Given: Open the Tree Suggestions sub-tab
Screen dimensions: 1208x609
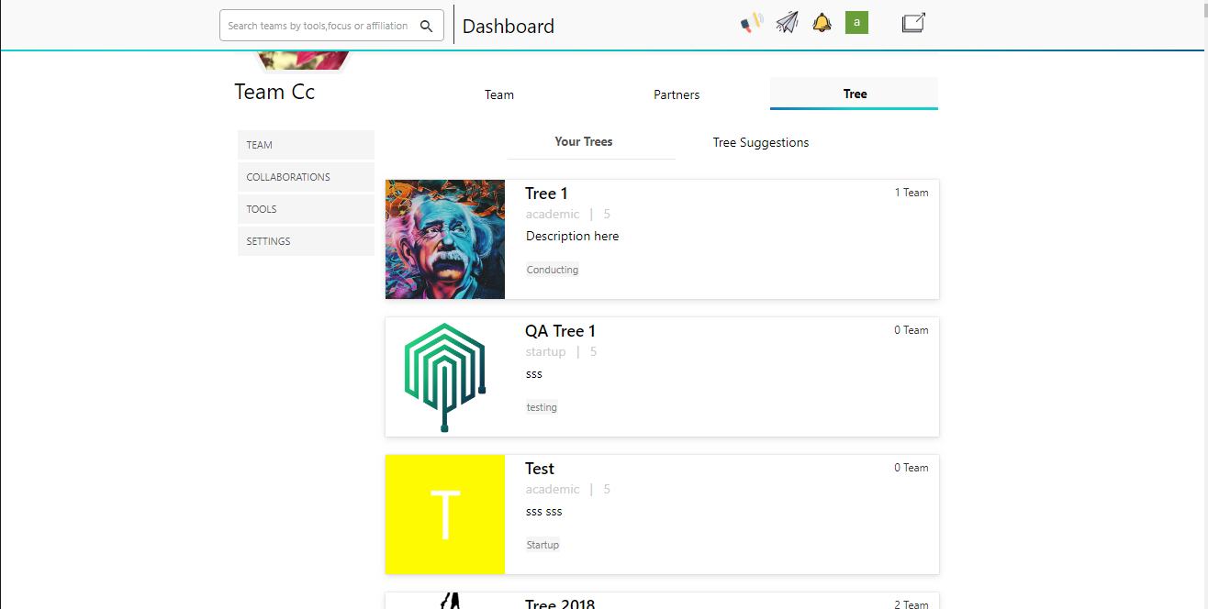Looking at the screenshot, I should 760,142.
